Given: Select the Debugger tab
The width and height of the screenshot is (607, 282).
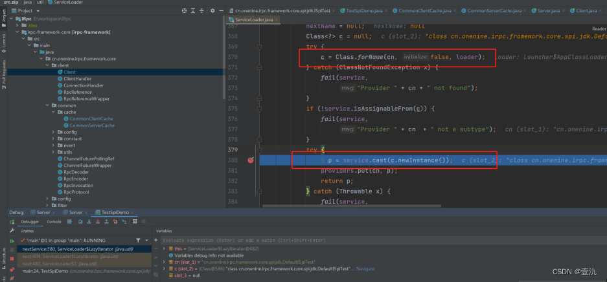Looking at the screenshot, I should pyautogui.click(x=30, y=222).
